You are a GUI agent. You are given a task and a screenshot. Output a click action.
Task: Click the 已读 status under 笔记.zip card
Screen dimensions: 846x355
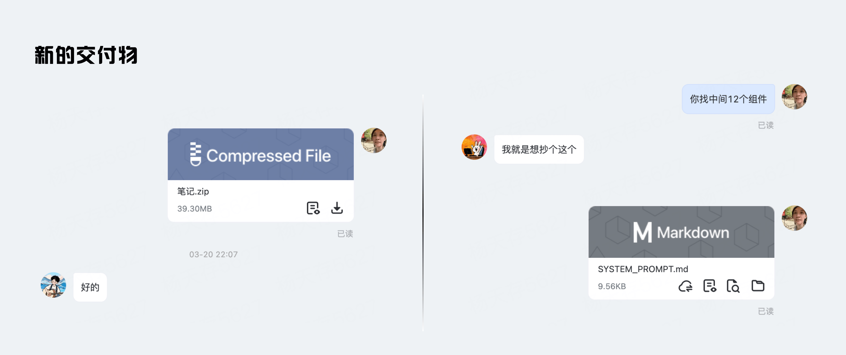345,233
